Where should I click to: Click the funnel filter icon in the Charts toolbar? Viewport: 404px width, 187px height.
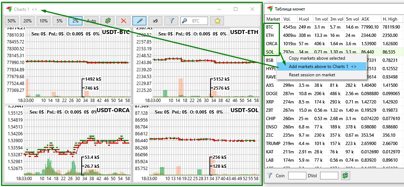pos(171,21)
